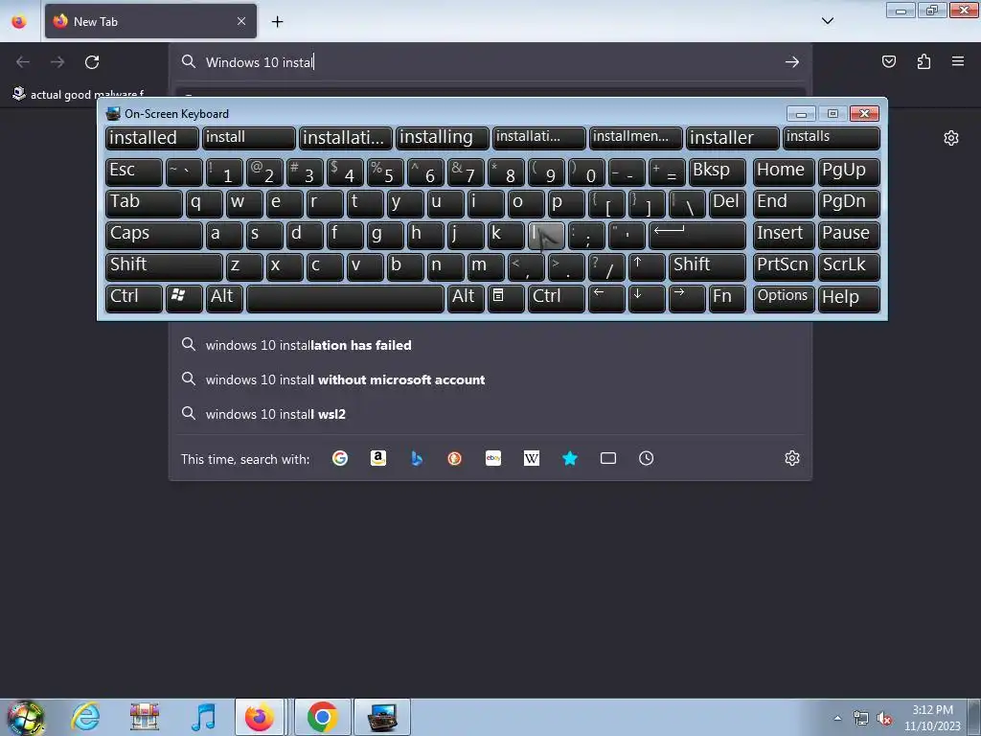981x736 pixels.
Task: Open Firefox application hamburger menu
Action: pos(958,61)
